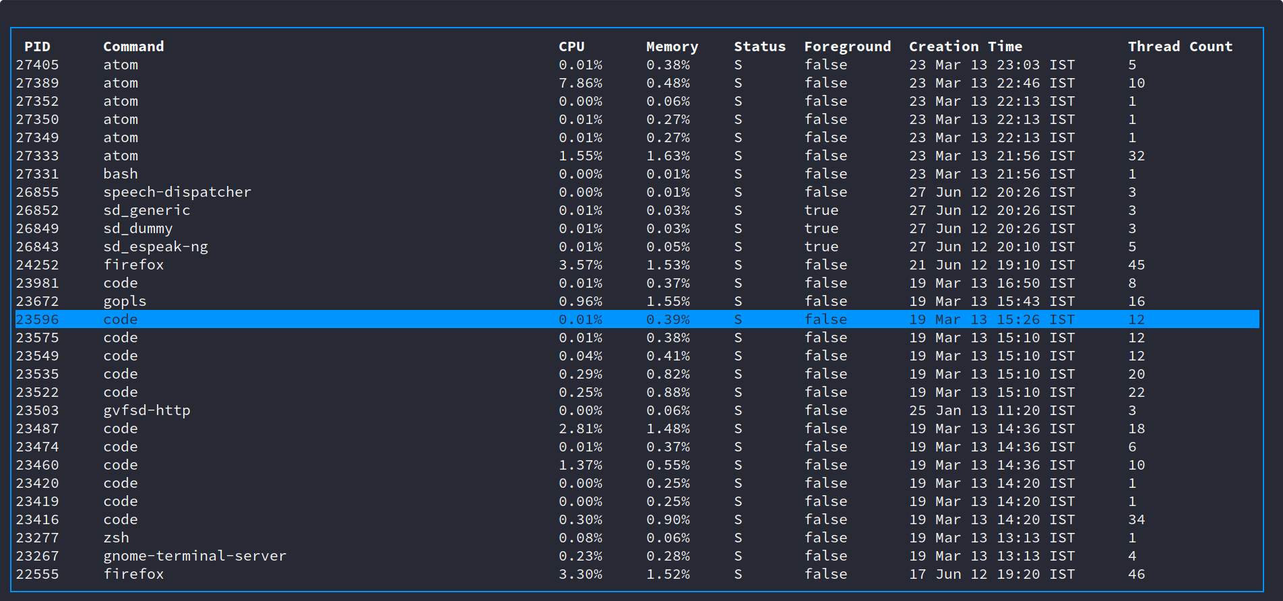Select the speech-dispatcher process row

tap(637, 192)
